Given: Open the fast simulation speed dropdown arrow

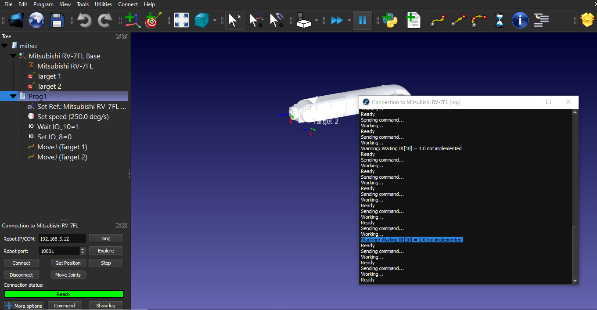Looking at the screenshot, I should (x=349, y=20).
